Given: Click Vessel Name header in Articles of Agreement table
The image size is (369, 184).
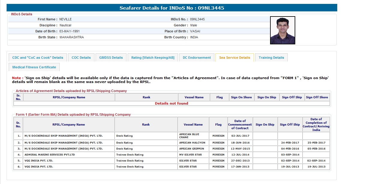Looking at the screenshot, I should [194, 97].
